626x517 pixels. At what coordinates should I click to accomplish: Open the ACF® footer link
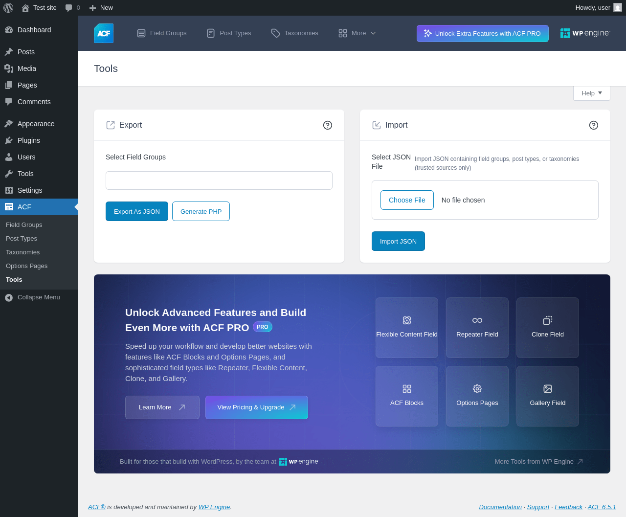97,507
